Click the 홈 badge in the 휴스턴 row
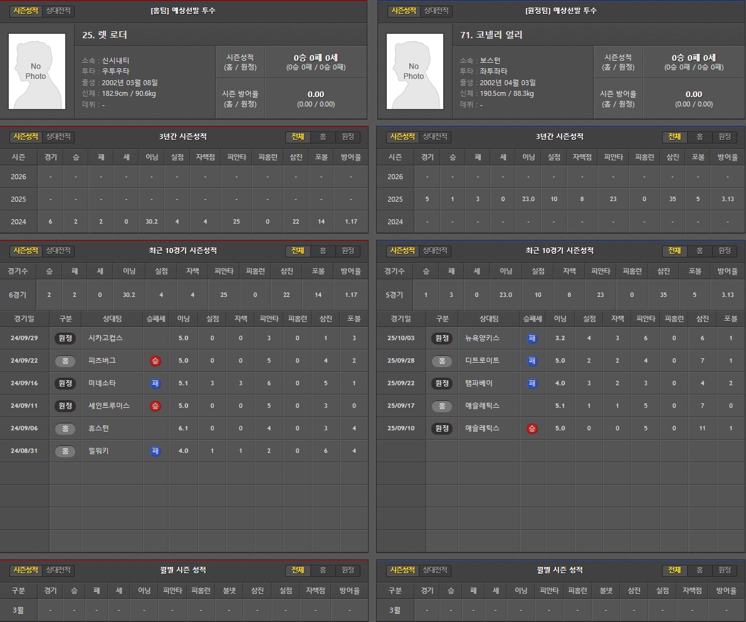 pyautogui.click(x=65, y=428)
